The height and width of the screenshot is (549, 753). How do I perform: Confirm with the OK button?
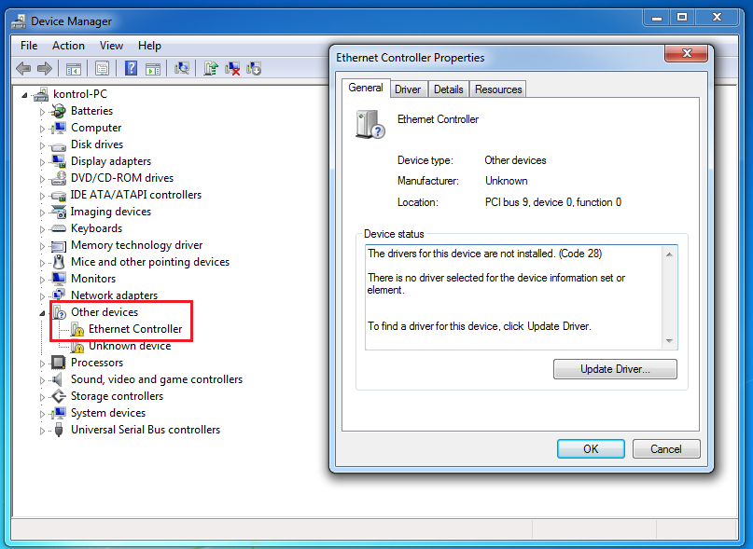click(591, 448)
